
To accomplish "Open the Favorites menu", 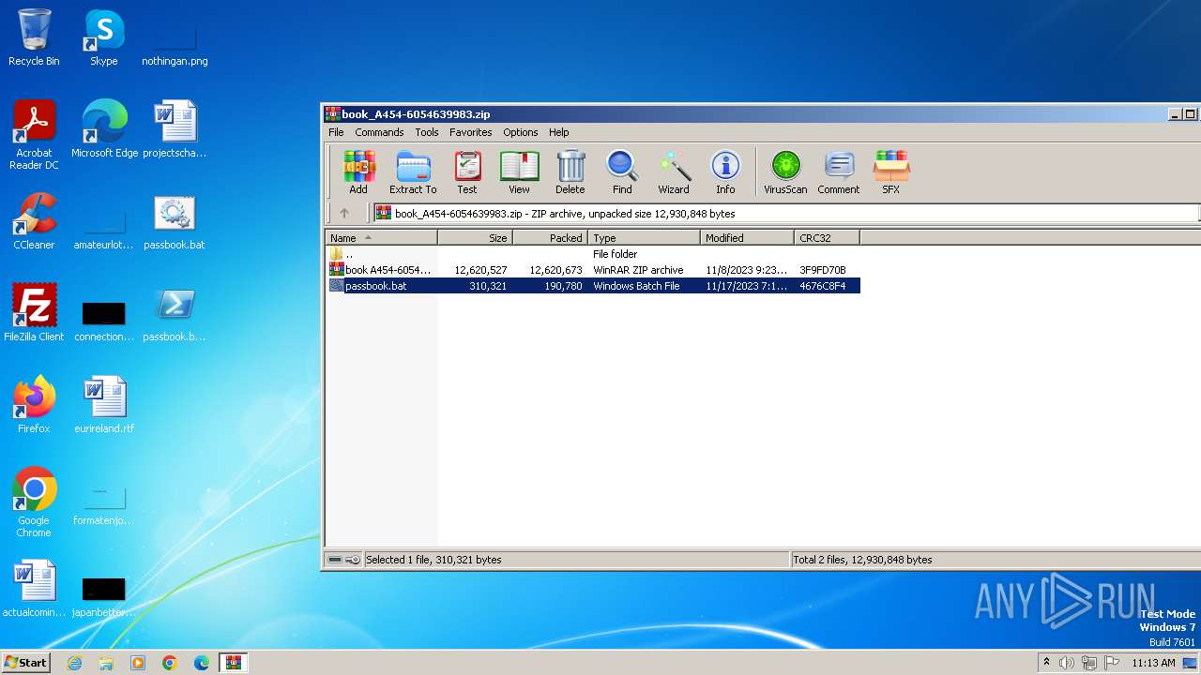I will pos(470,132).
